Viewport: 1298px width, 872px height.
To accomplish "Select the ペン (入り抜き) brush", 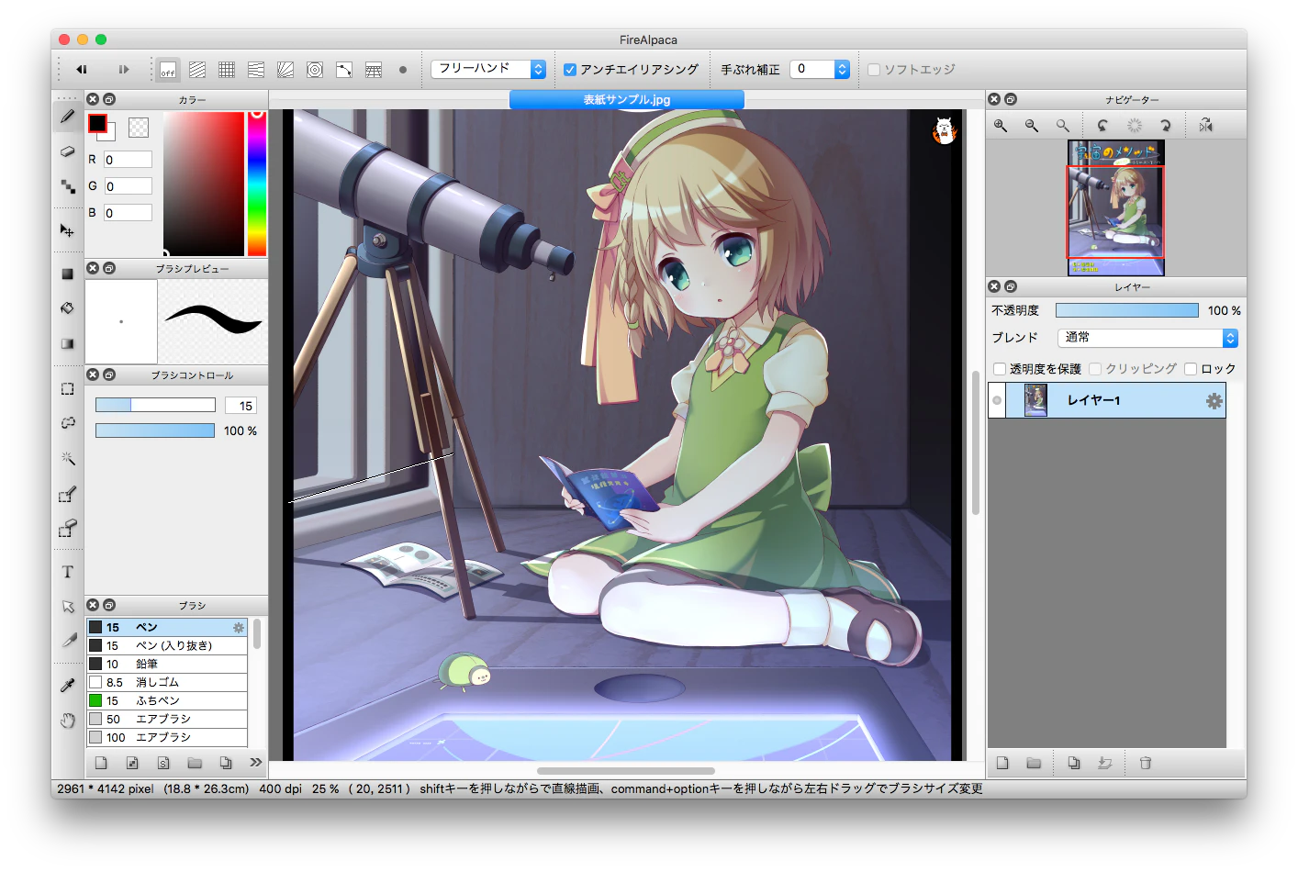I will tap(167, 645).
